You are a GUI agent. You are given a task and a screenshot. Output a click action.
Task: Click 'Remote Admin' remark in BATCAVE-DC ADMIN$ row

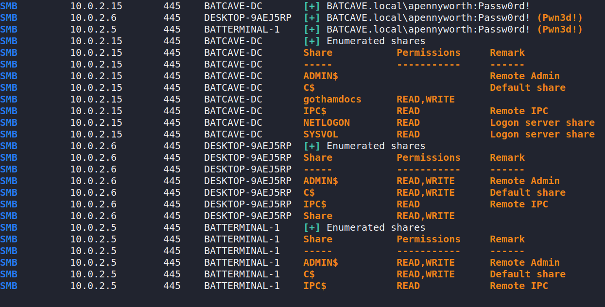524,76
